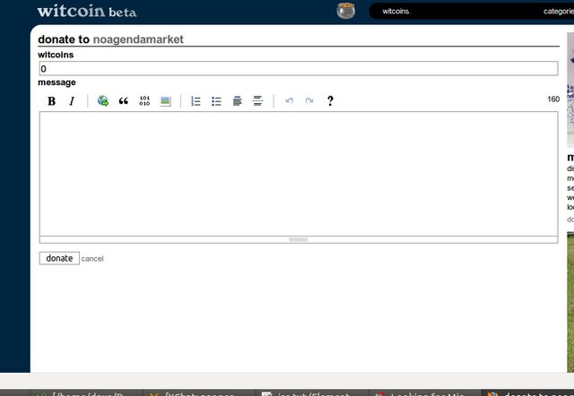Open the witcoins navigation item

pyautogui.click(x=396, y=12)
